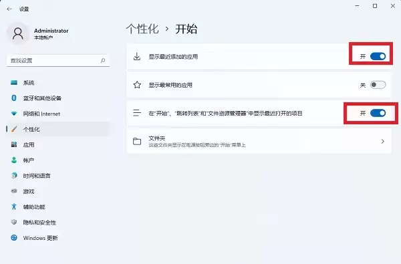
Task: Open 网络和 Internet via Wi-Fi icon
Action: click(14, 114)
